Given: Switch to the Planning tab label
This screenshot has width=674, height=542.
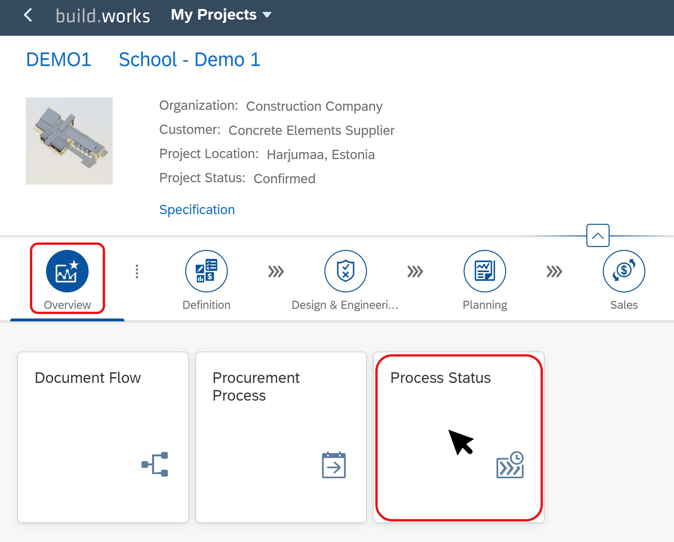Looking at the screenshot, I should point(485,305).
